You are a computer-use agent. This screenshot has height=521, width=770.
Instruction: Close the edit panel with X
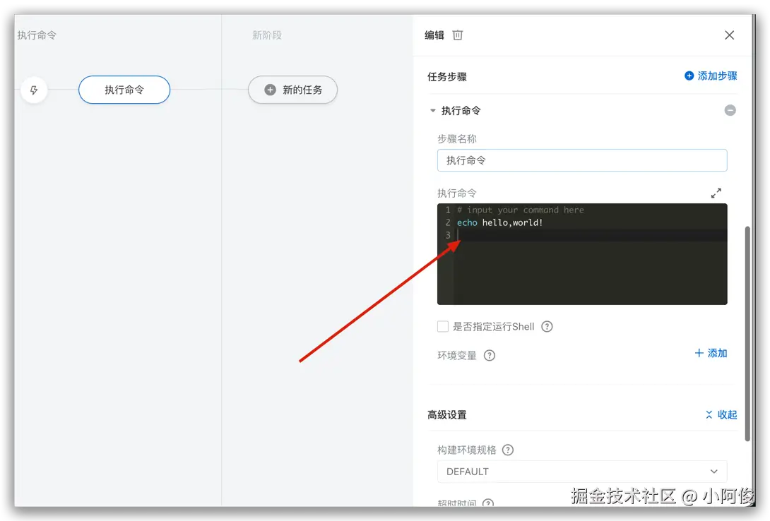[729, 35]
